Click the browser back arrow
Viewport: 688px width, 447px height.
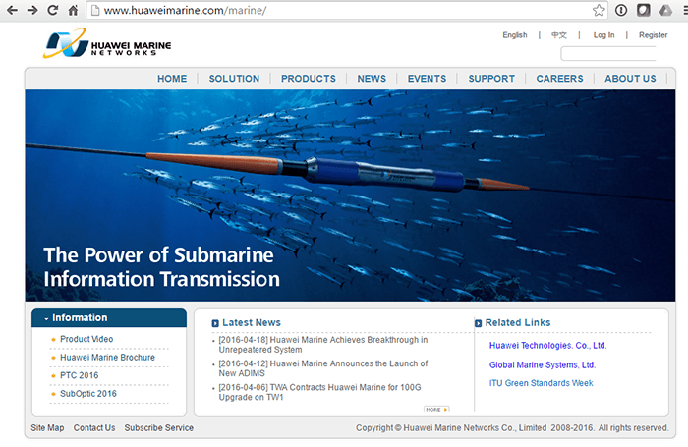click(x=12, y=10)
